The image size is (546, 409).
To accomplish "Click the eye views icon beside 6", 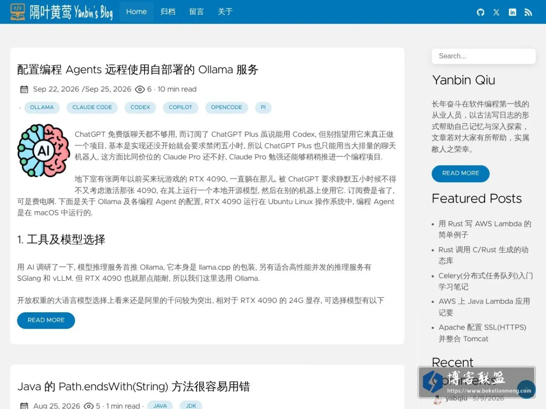I will (140, 90).
